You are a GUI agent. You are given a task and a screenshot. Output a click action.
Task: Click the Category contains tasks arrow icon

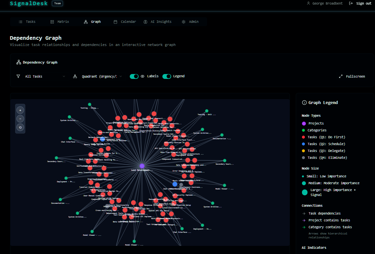[x=304, y=227]
